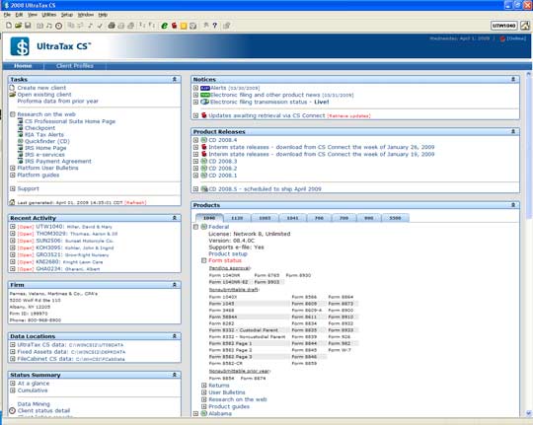Select the 1120 products tab
Image resolution: width=533 pixels, height=425 pixels.
click(x=237, y=218)
